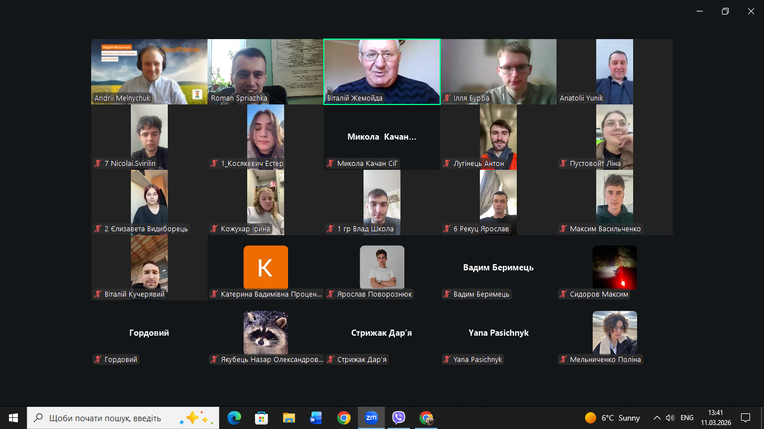Click the large centered "Вадим Беримець" name
This screenshot has height=429, width=764.
coord(498,268)
